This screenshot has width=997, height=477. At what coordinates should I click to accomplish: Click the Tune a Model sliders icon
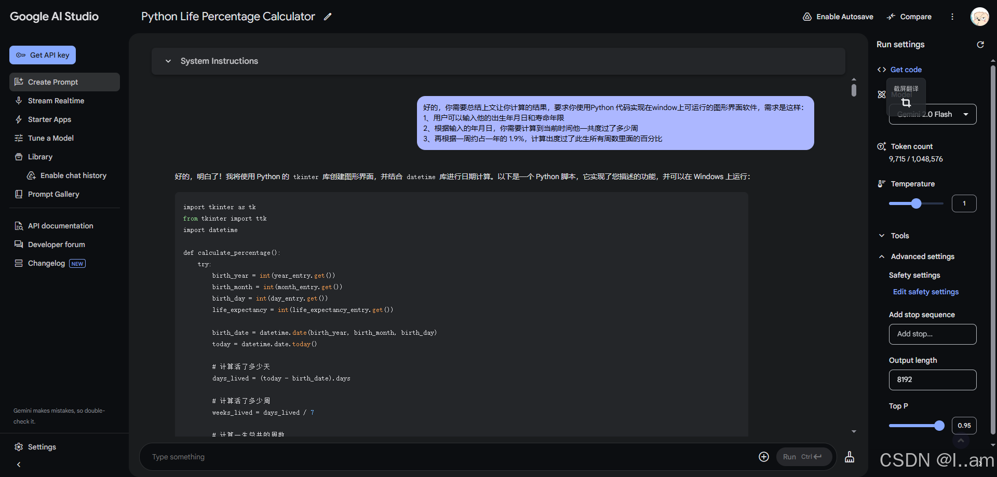pos(19,138)
